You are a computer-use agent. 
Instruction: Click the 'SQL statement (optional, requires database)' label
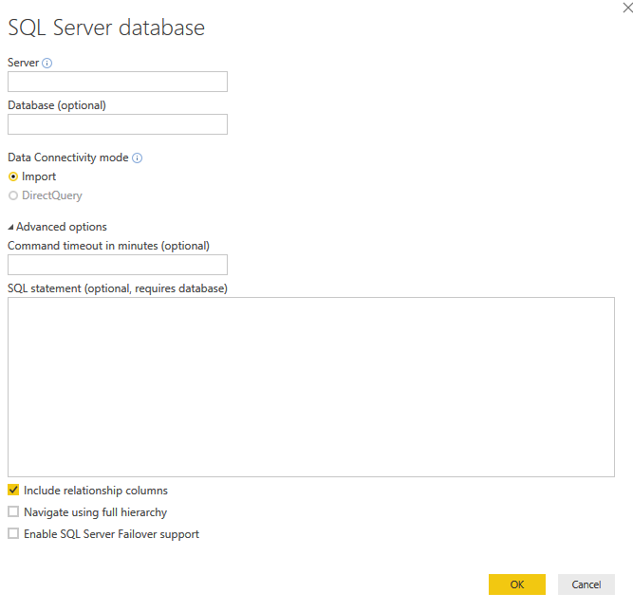(x=118, y=288)
